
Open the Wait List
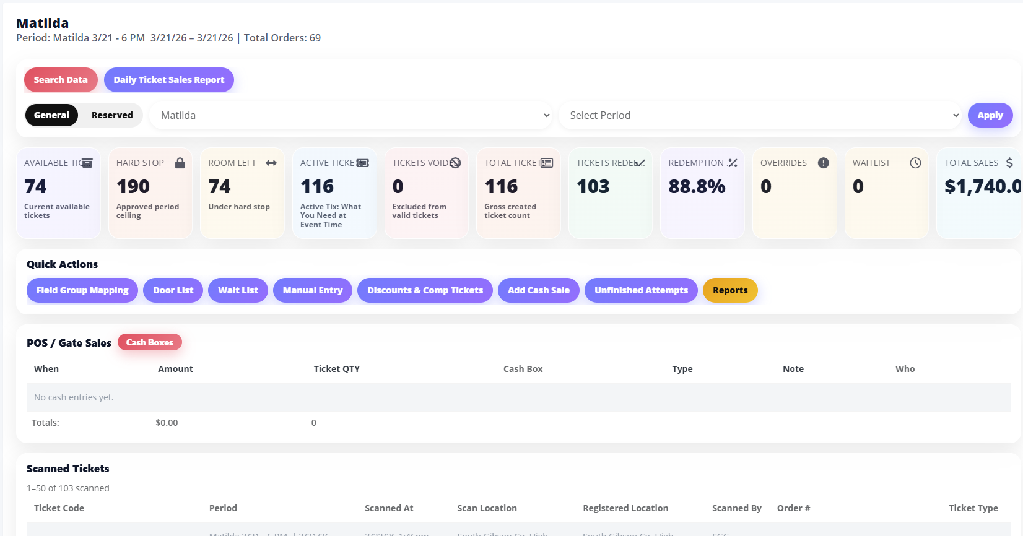click(238, 290)
